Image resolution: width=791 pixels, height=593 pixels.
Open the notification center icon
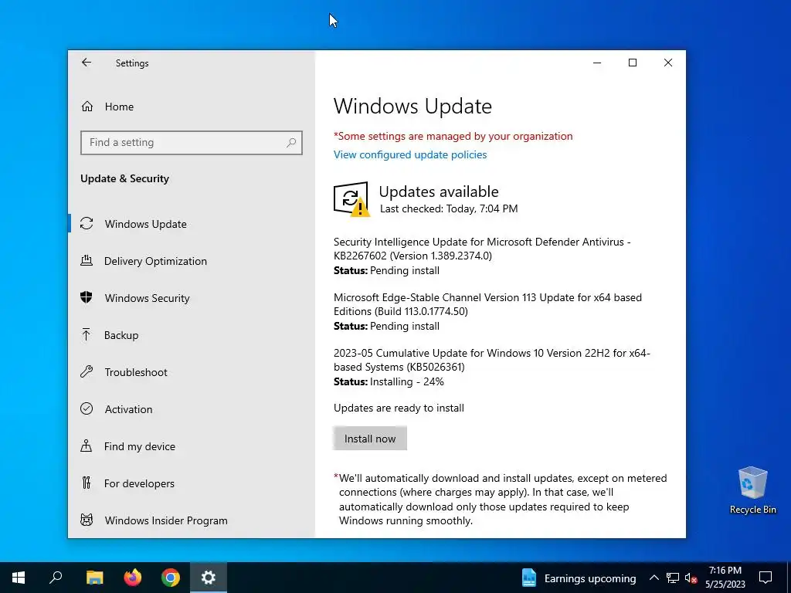point(766,578)
